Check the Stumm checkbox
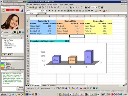This screenshot has width=128, height=96. [2, 32]
